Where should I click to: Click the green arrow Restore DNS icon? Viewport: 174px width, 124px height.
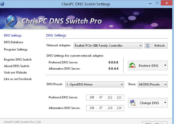(x=132, y=66)
